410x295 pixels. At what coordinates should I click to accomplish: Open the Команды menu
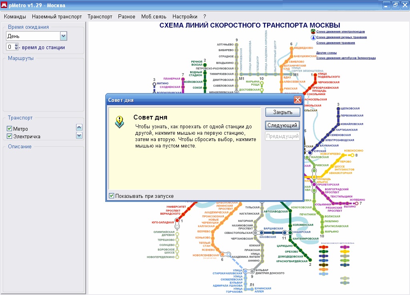point(15,17)
